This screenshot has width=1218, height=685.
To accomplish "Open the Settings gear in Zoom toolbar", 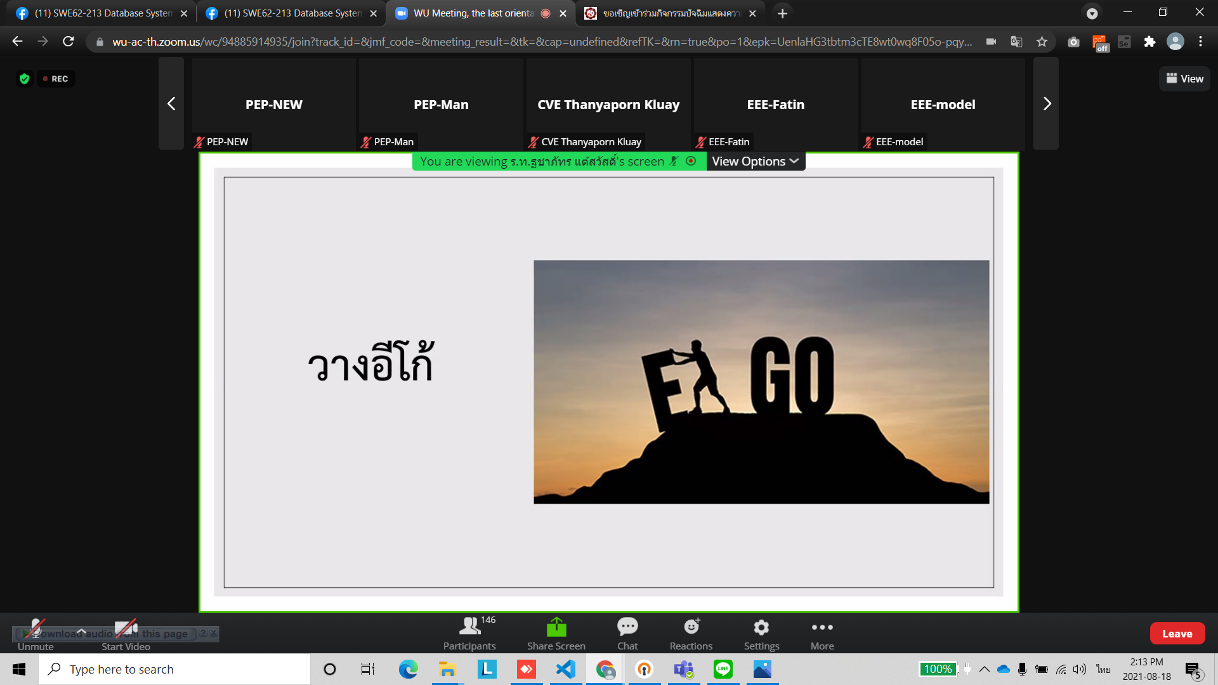I will (761, 627).
